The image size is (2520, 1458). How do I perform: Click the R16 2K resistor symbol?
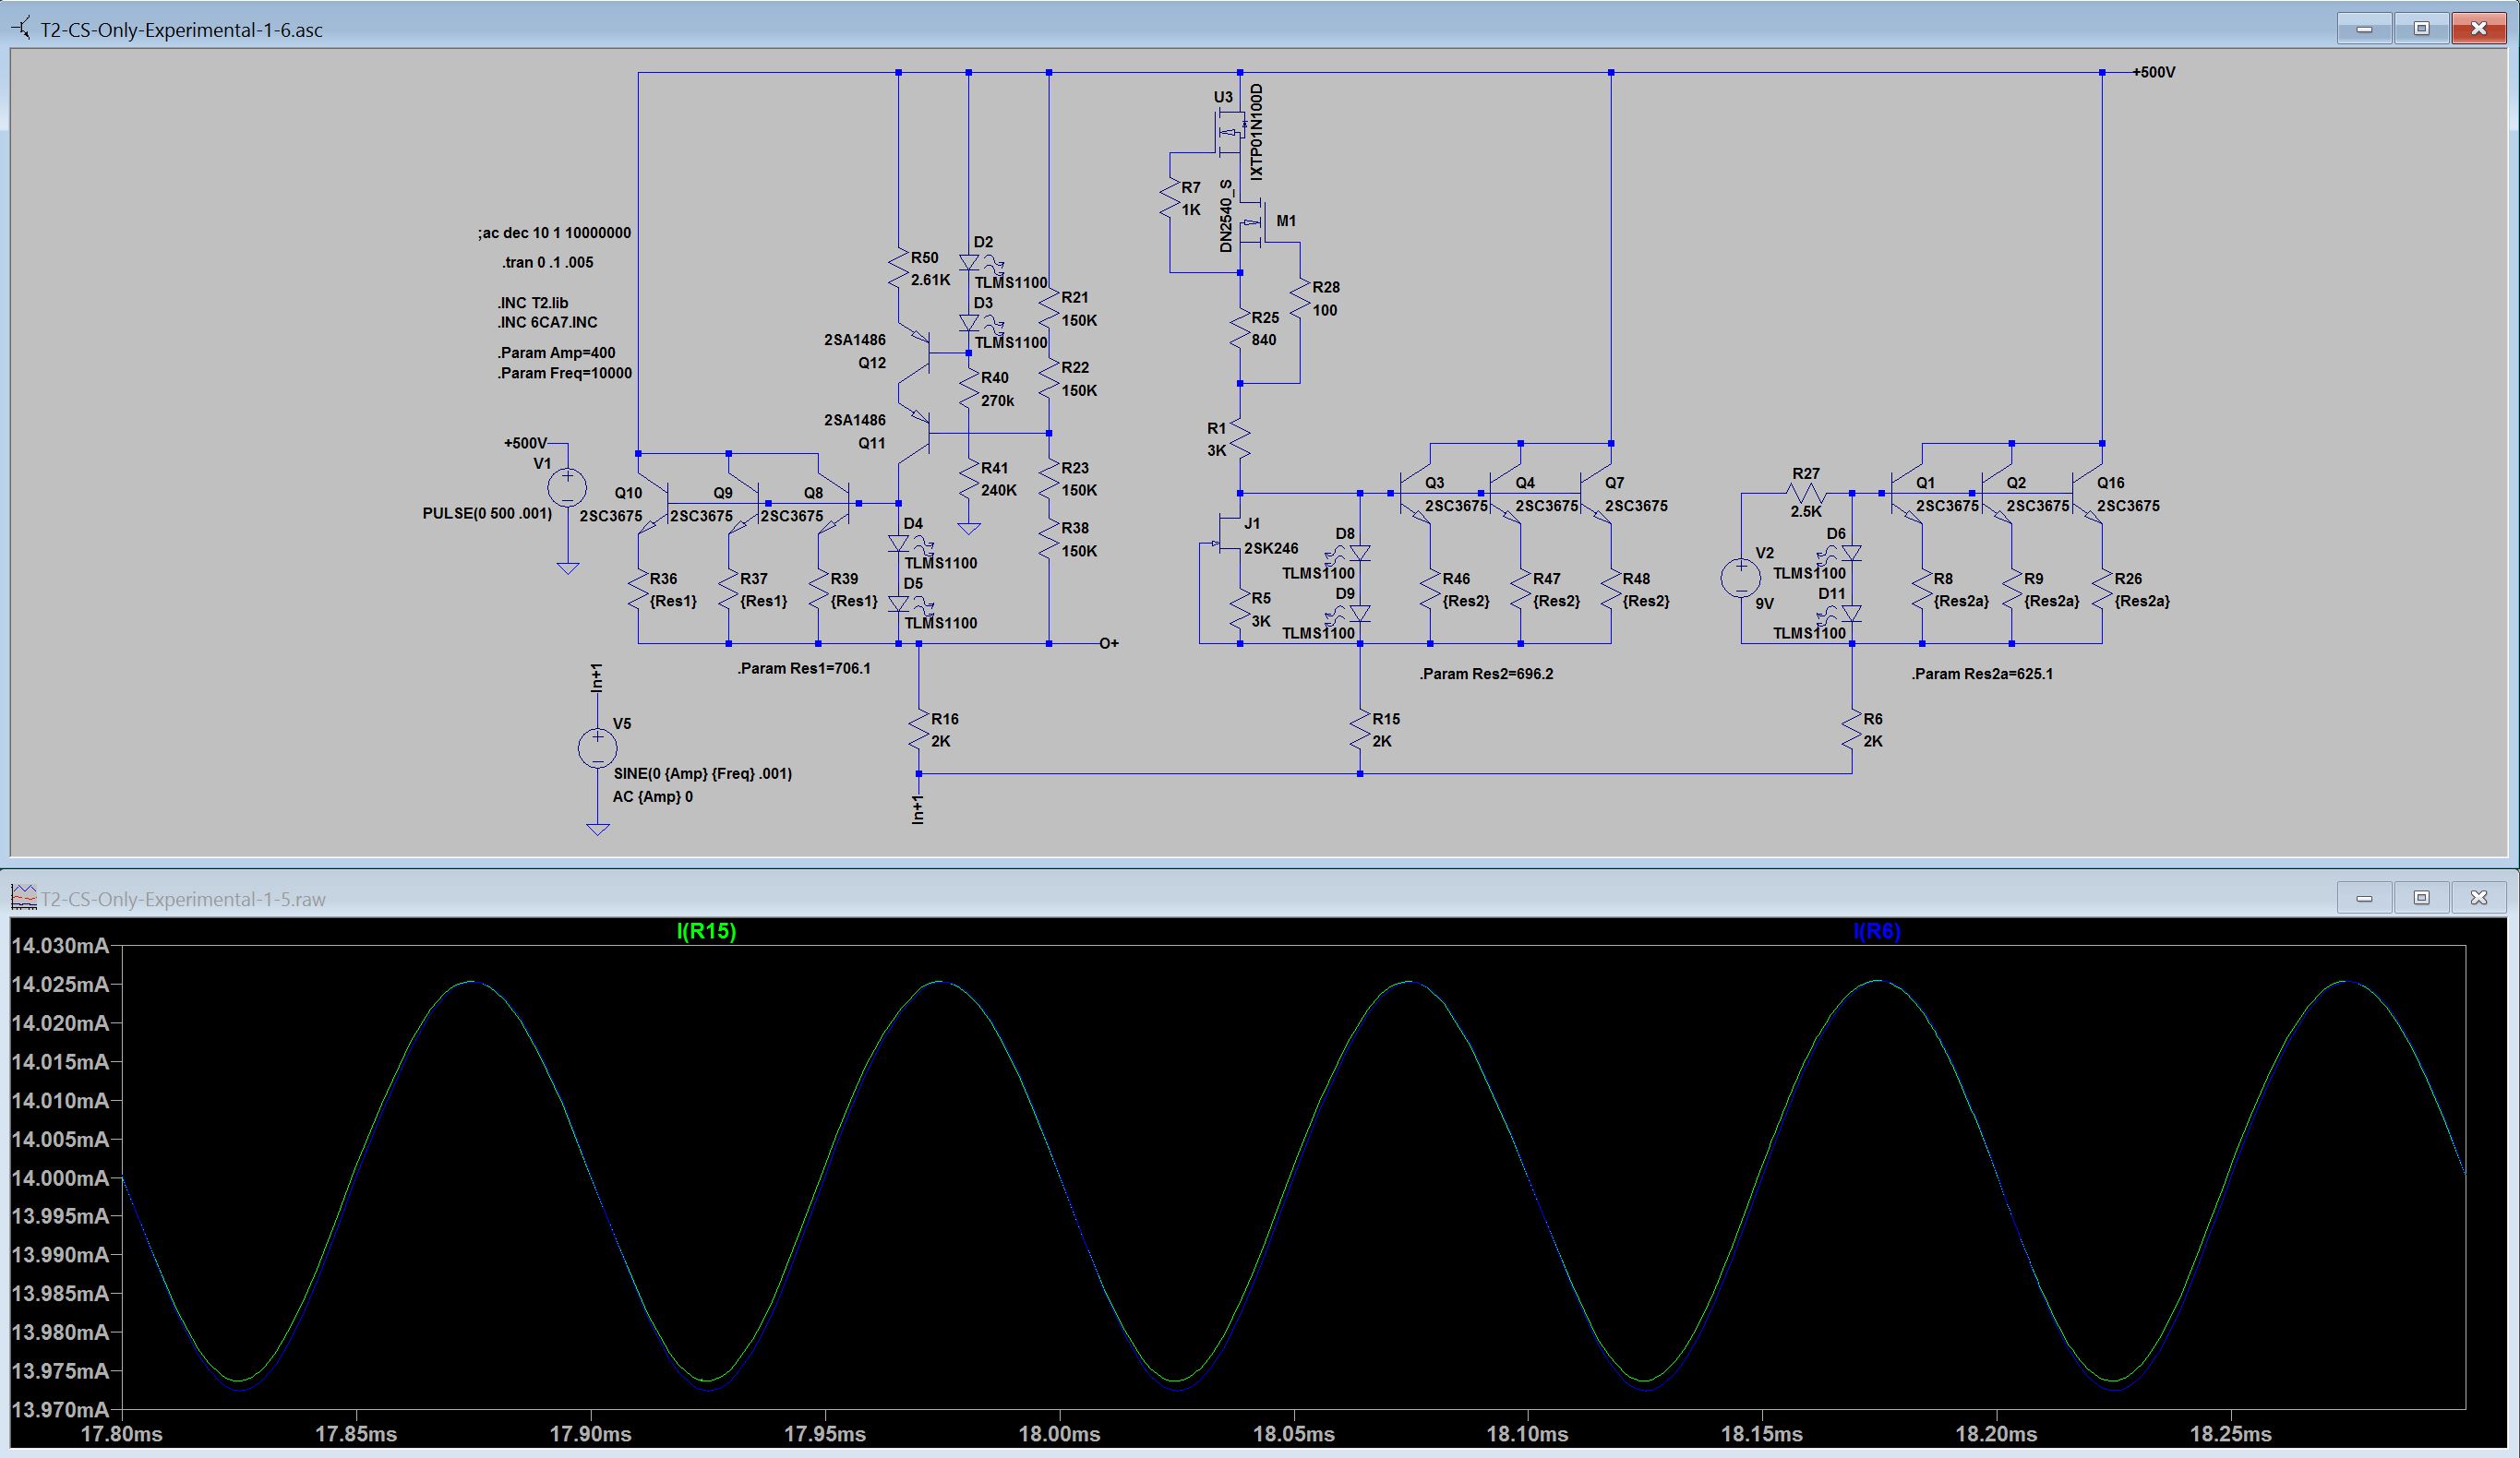[x=919, y=730]
